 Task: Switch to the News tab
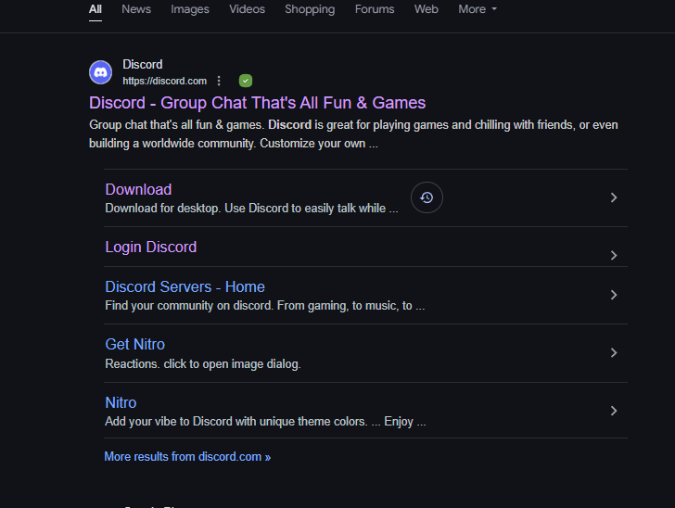pos(136,9)
